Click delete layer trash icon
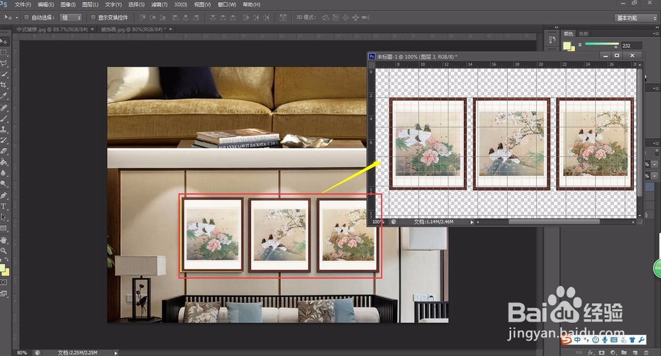661x356 pixels. click(646, 353)
